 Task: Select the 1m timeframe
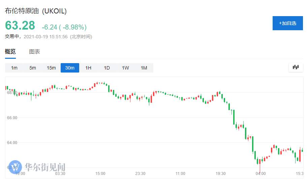pyautogui.click(x=14, y=68)
